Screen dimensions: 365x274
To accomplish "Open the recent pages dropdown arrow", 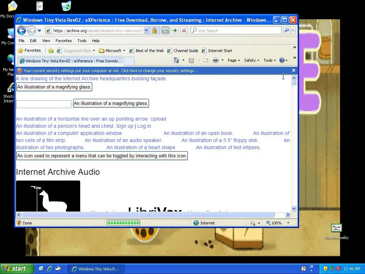I will pos(39,31).
